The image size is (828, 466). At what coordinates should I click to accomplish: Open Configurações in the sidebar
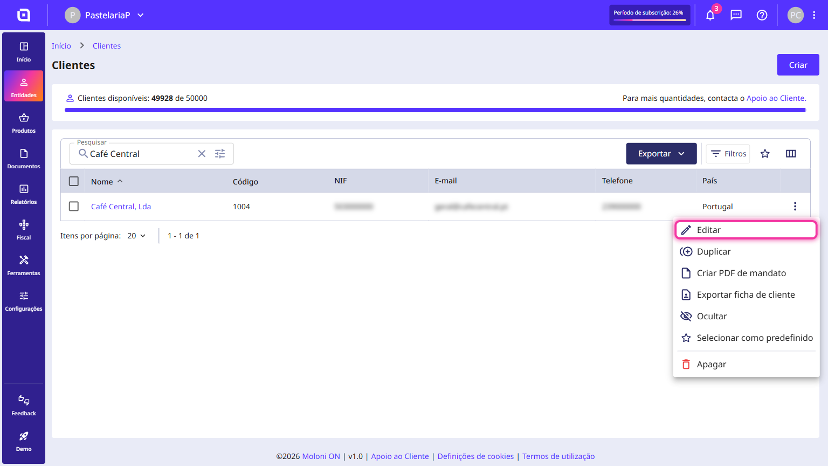(24, 301)
